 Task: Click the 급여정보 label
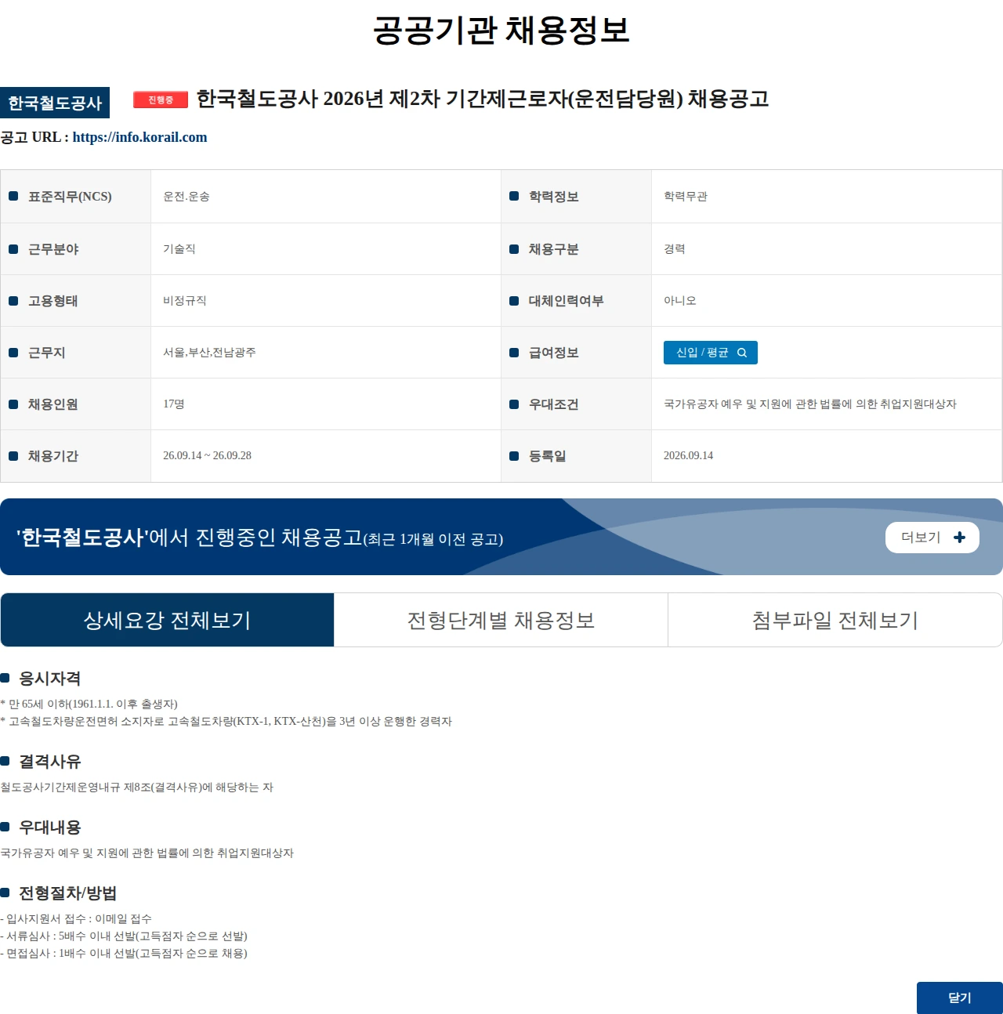(553, 353)
